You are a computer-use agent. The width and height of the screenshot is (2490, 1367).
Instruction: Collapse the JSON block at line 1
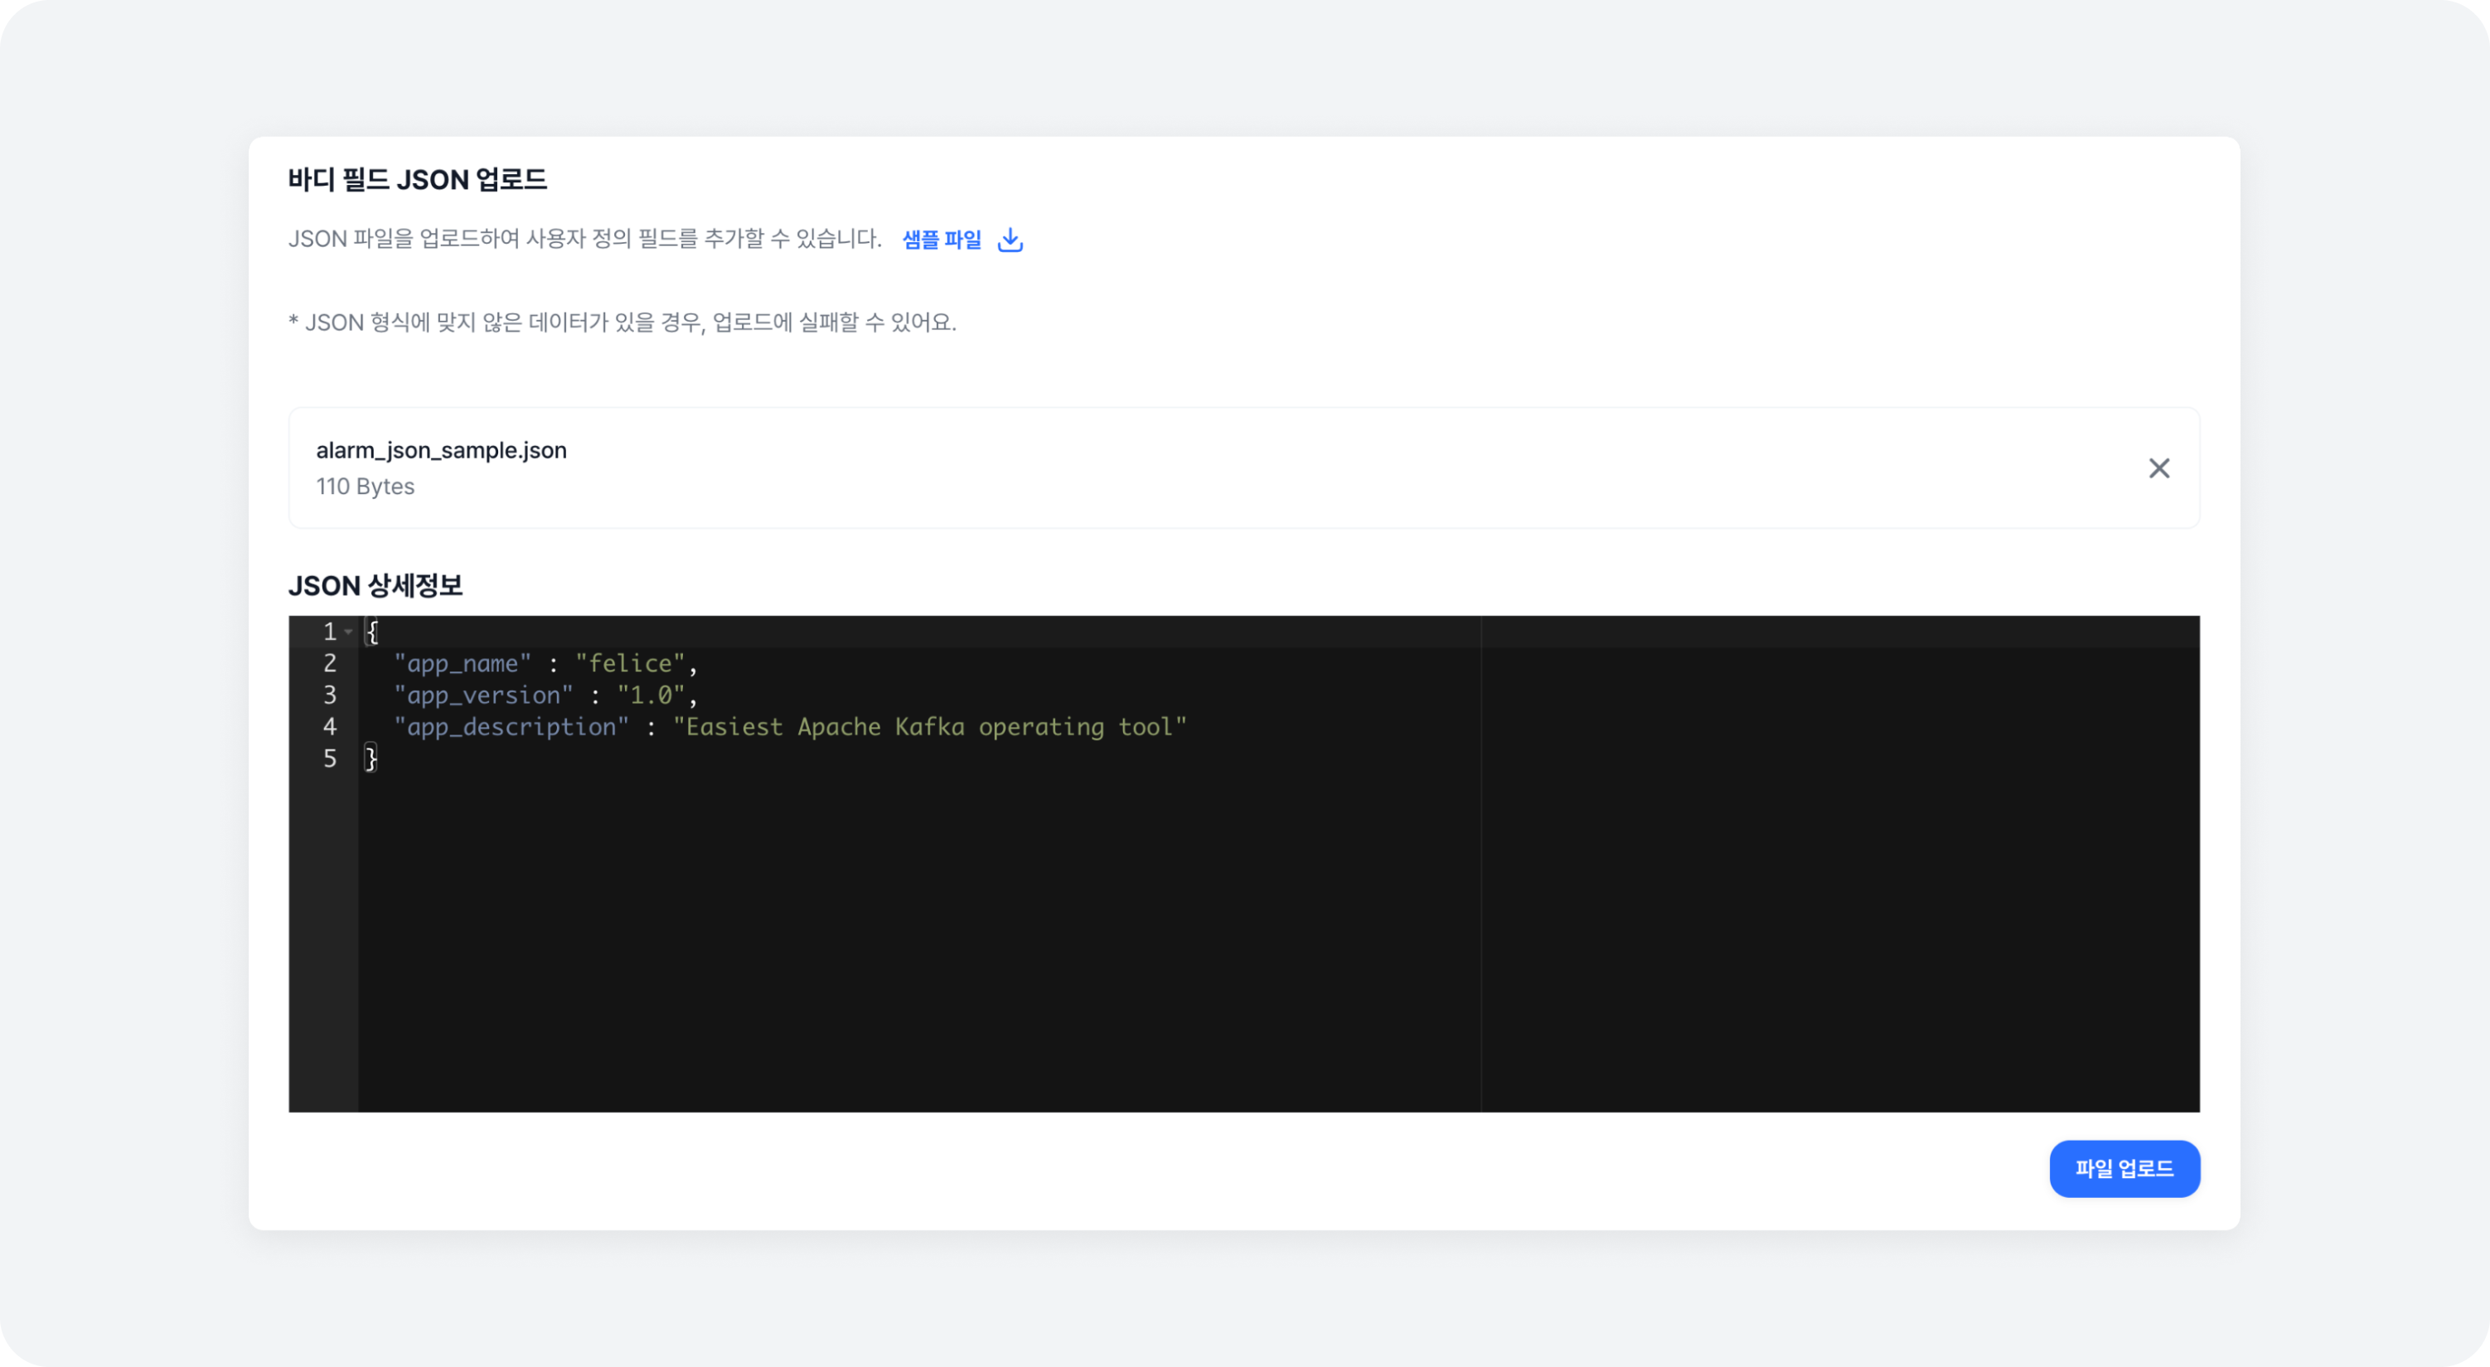[x=348, y=633]
